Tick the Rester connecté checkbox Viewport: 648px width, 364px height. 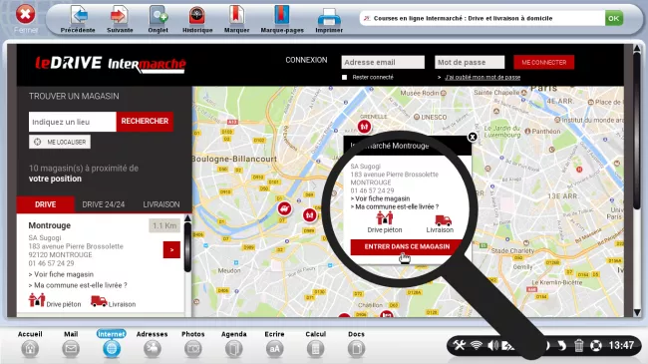tap(344, 78)
